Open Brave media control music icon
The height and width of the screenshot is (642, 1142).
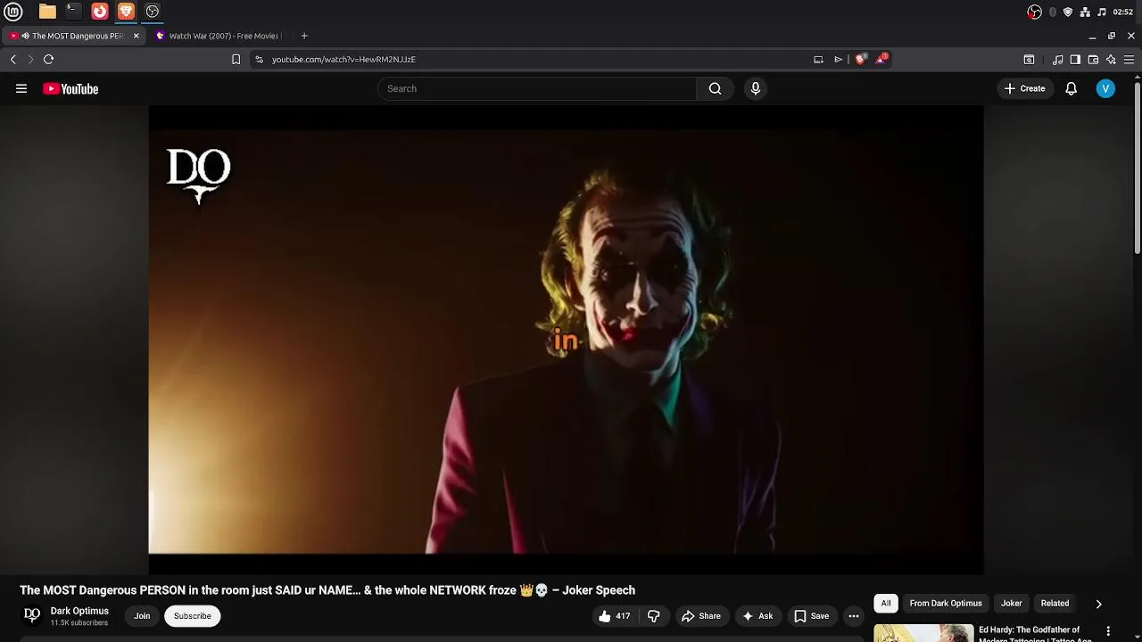pyautogui.click(x=1057, y=60)
